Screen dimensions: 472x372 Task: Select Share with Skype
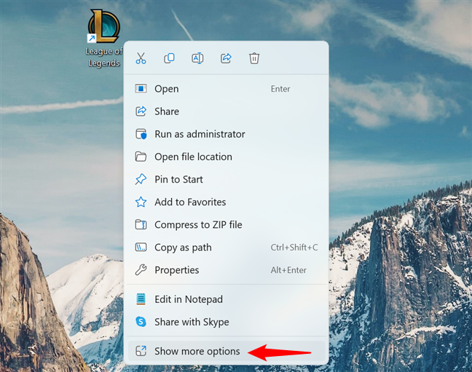point(226,322)
